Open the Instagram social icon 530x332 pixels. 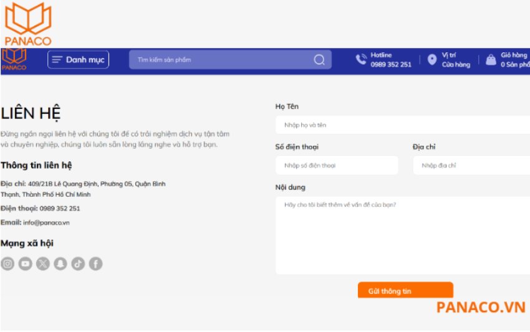pyautogui.click(x=7, y=264)
